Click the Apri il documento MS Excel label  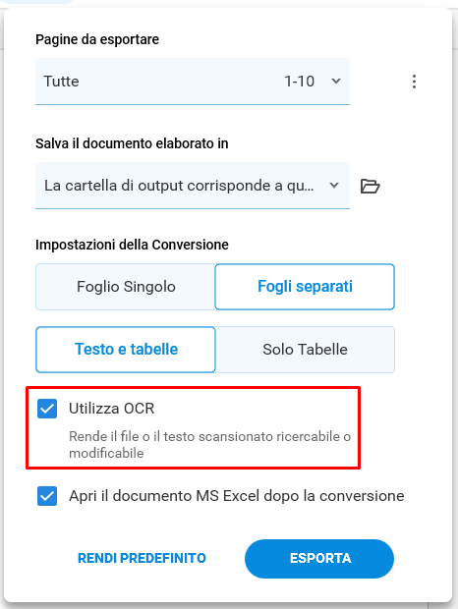[237, 496]
